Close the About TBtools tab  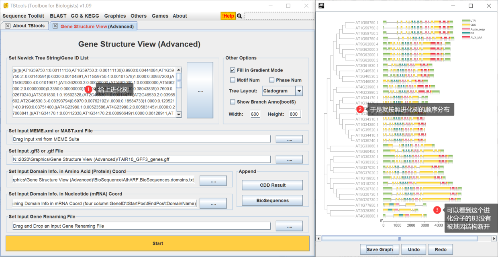pos(8,26)
